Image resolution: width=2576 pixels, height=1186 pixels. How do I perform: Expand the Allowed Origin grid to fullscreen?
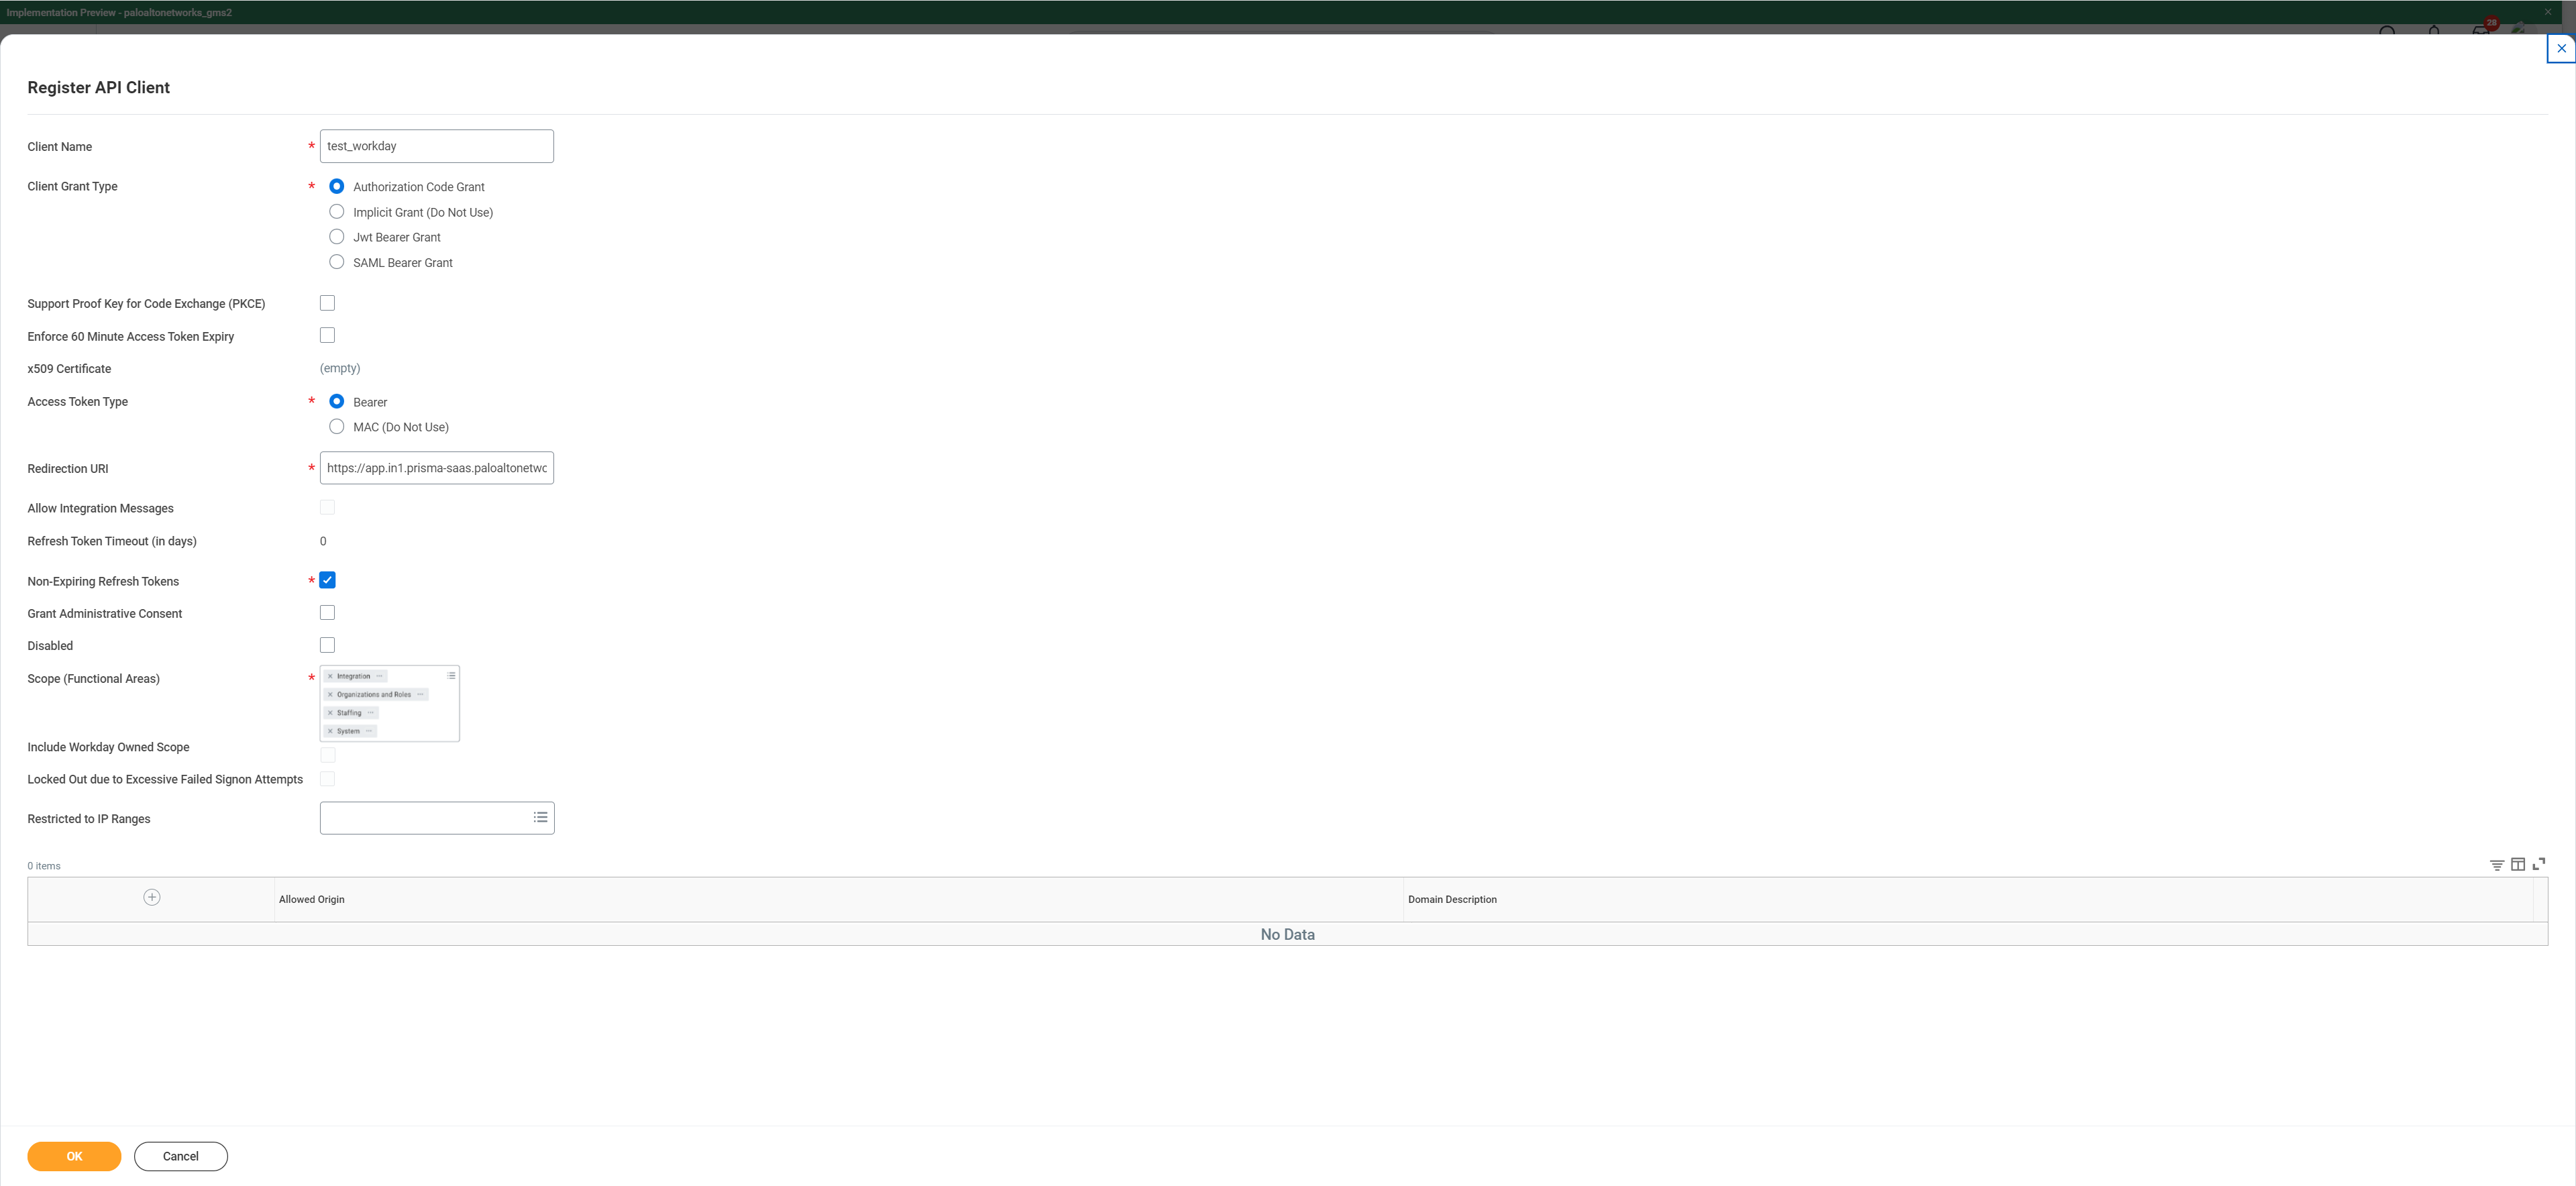(x=2538, y=864)
